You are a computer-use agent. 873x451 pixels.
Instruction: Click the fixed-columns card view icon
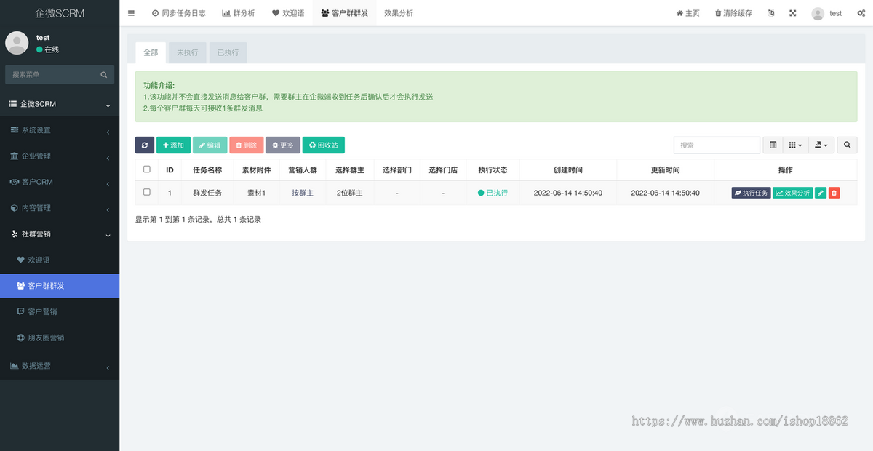click(x=772, y=145)
